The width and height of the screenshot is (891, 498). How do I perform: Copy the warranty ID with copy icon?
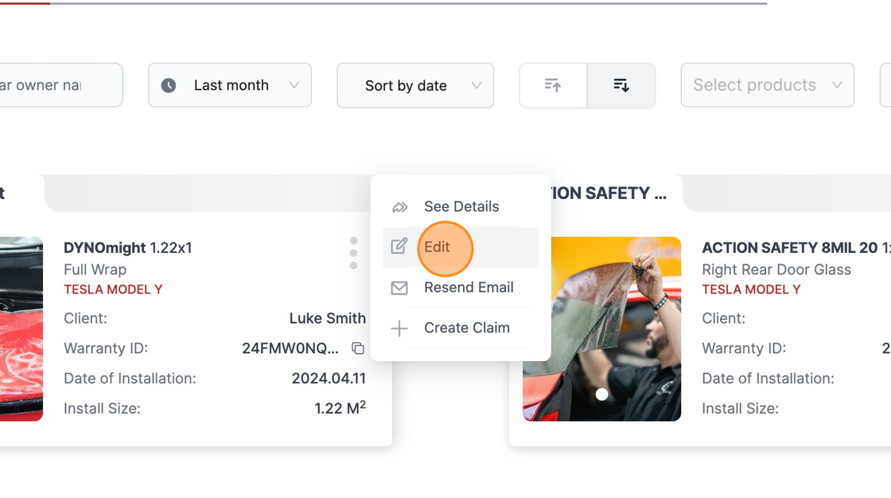[x=358, y=348]
